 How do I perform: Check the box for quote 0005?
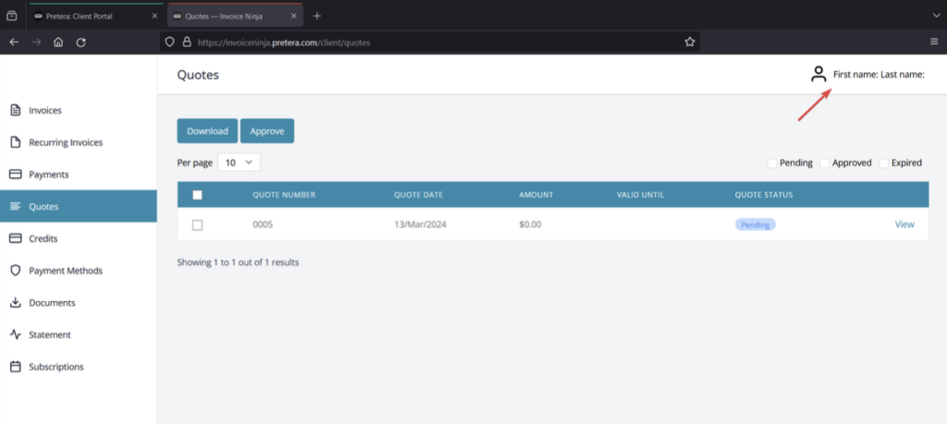197,224
